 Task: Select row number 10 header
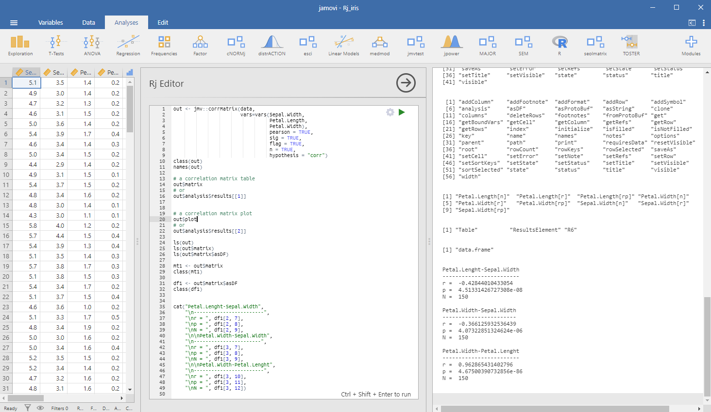pos(6,174)
